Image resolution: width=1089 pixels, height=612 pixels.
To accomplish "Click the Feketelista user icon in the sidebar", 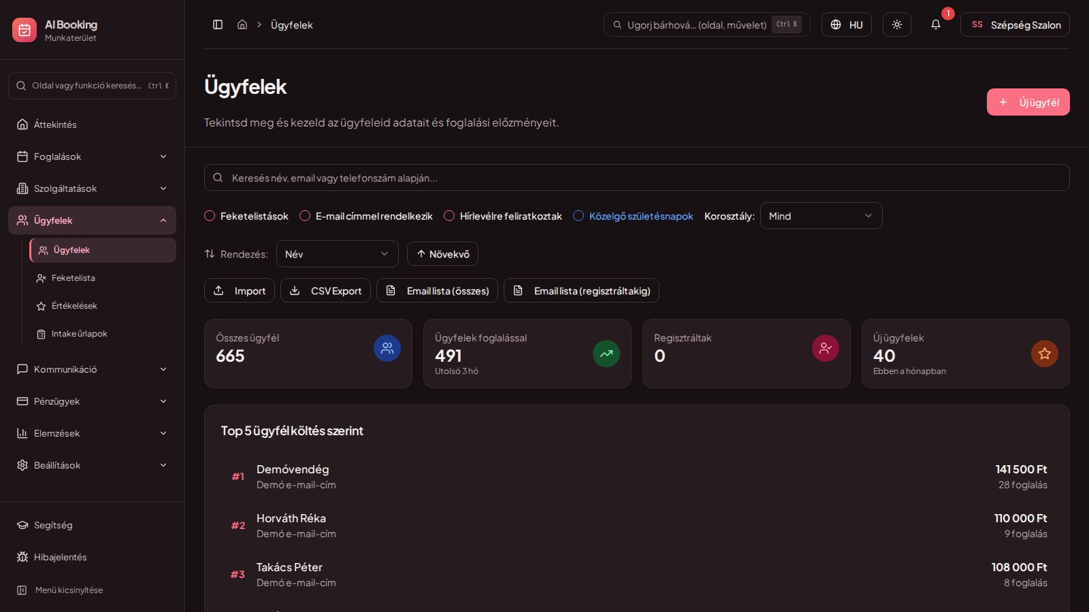I will (42, 278).
